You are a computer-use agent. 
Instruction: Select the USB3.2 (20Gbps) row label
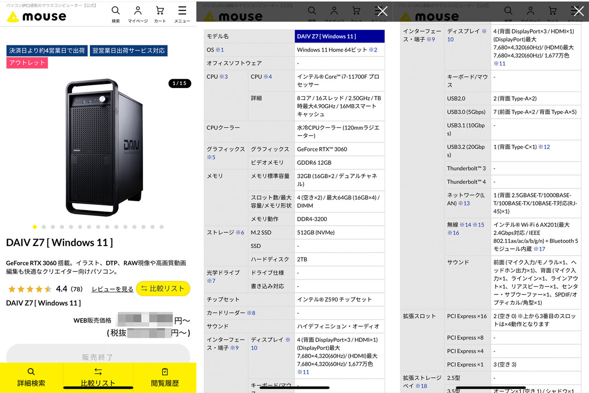468,151
